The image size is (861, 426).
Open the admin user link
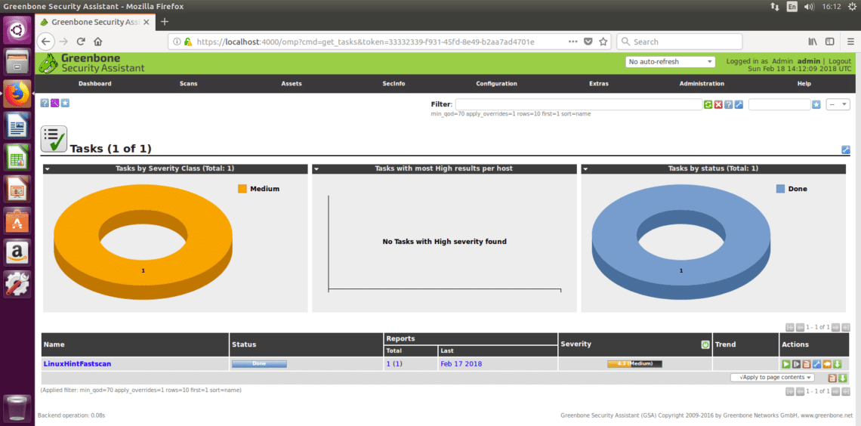tap(809, 61)
